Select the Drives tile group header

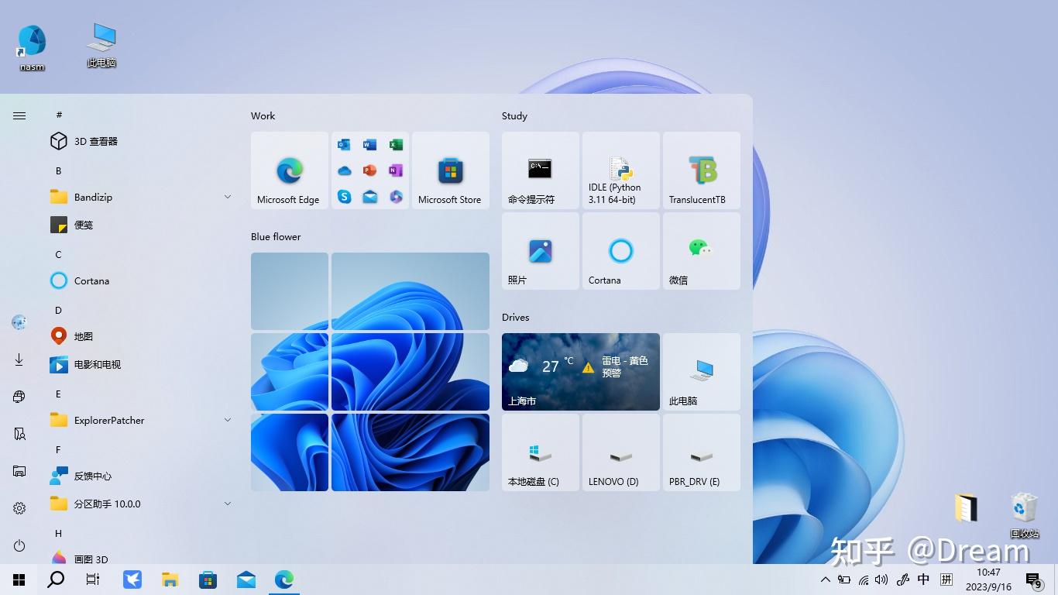pyautogui.click(x=516, y=317)
